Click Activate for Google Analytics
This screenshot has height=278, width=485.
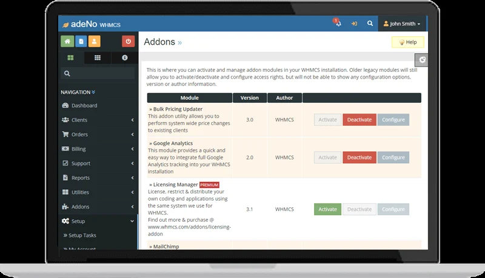(327, 158)
